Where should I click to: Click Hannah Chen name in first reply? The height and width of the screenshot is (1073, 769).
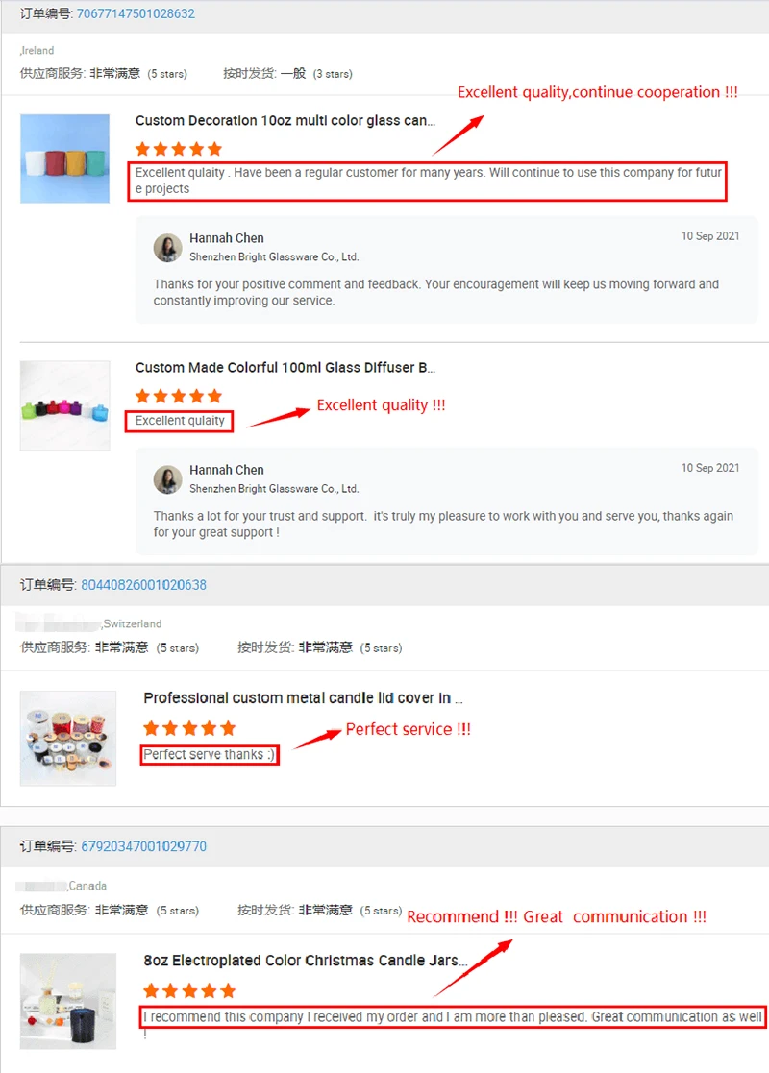pyautogui.click(x=227, y=238)
